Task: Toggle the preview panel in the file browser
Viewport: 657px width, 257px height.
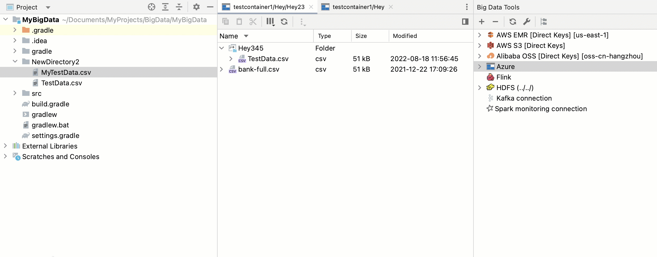Action: tap(465, 21)
